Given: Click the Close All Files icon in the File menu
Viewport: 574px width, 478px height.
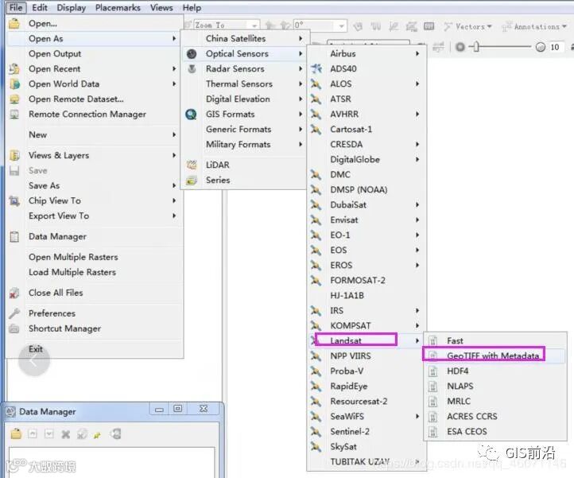Looking at the screenshot, I should pos(14,293).
